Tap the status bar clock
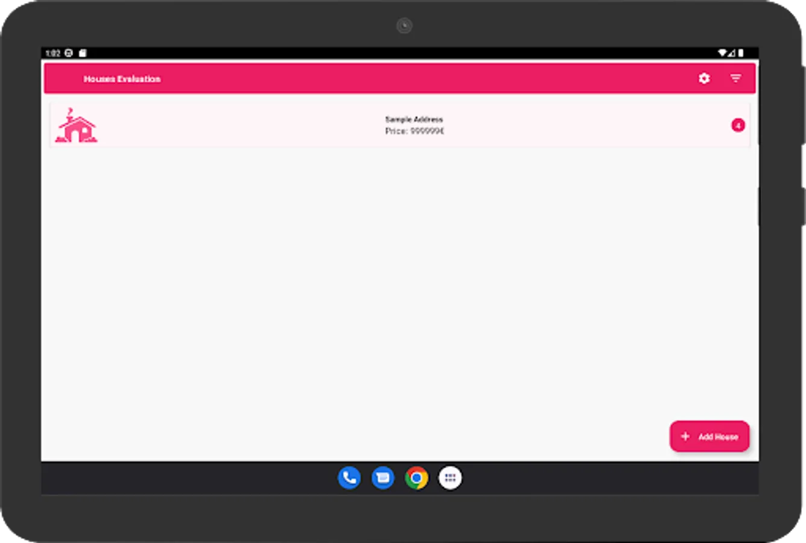This screenshot has height=543, width=806. coord(52,53)
